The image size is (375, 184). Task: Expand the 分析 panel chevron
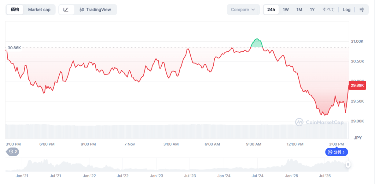pyautogui.click(x=343, y=152)
